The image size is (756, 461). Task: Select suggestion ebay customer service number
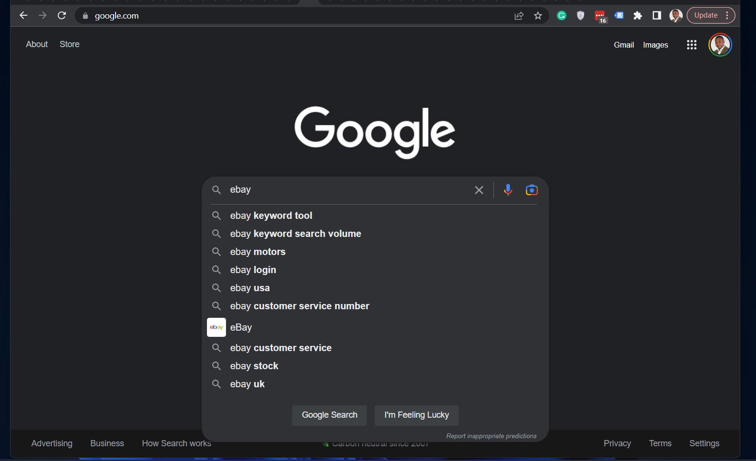click(x=374, y=306)
